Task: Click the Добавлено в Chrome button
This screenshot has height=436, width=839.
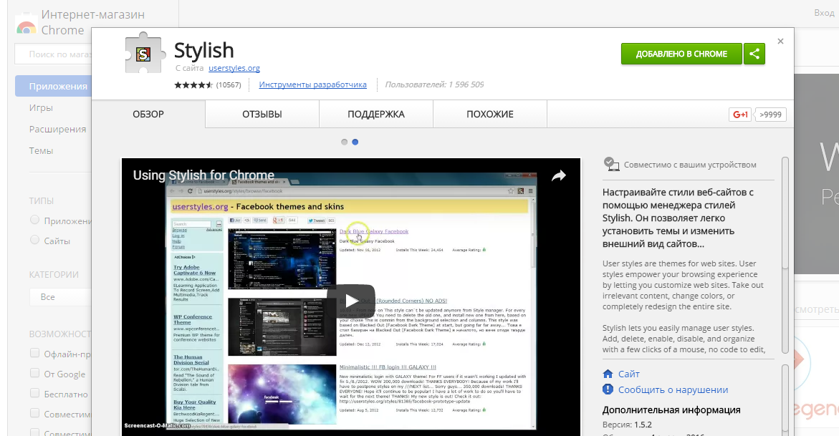Action: click(681, 54)
